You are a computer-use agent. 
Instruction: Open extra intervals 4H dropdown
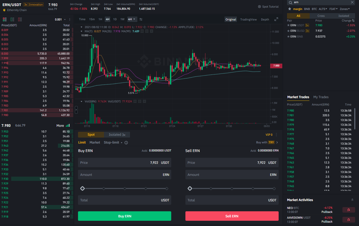pos(132,19)
